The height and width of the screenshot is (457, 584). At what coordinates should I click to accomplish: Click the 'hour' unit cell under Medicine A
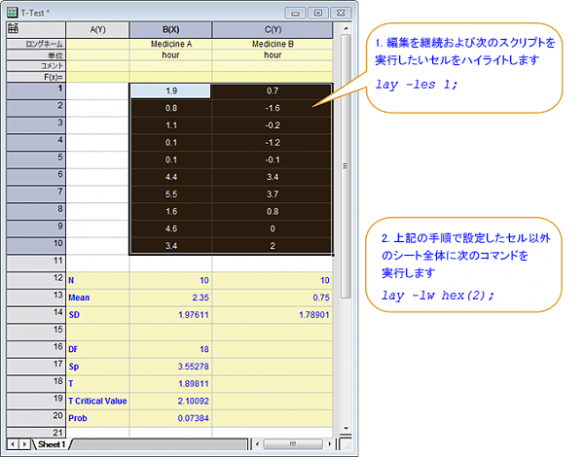coord(170,55)
